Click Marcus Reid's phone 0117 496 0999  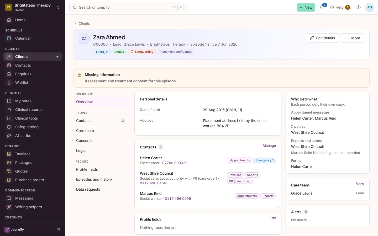pos(178,199)
